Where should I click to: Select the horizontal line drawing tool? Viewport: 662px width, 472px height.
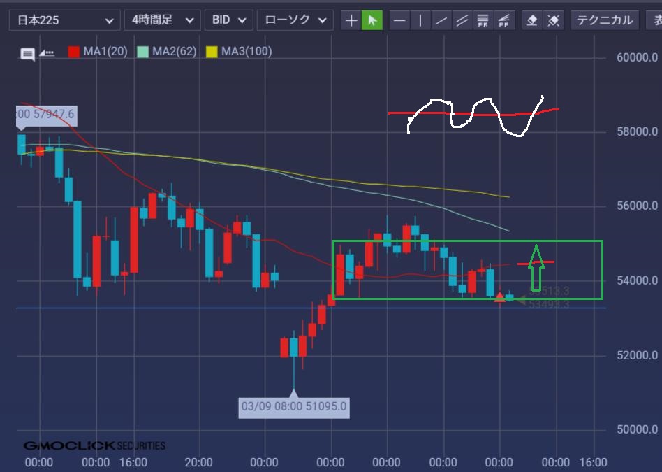click(399, 20)
